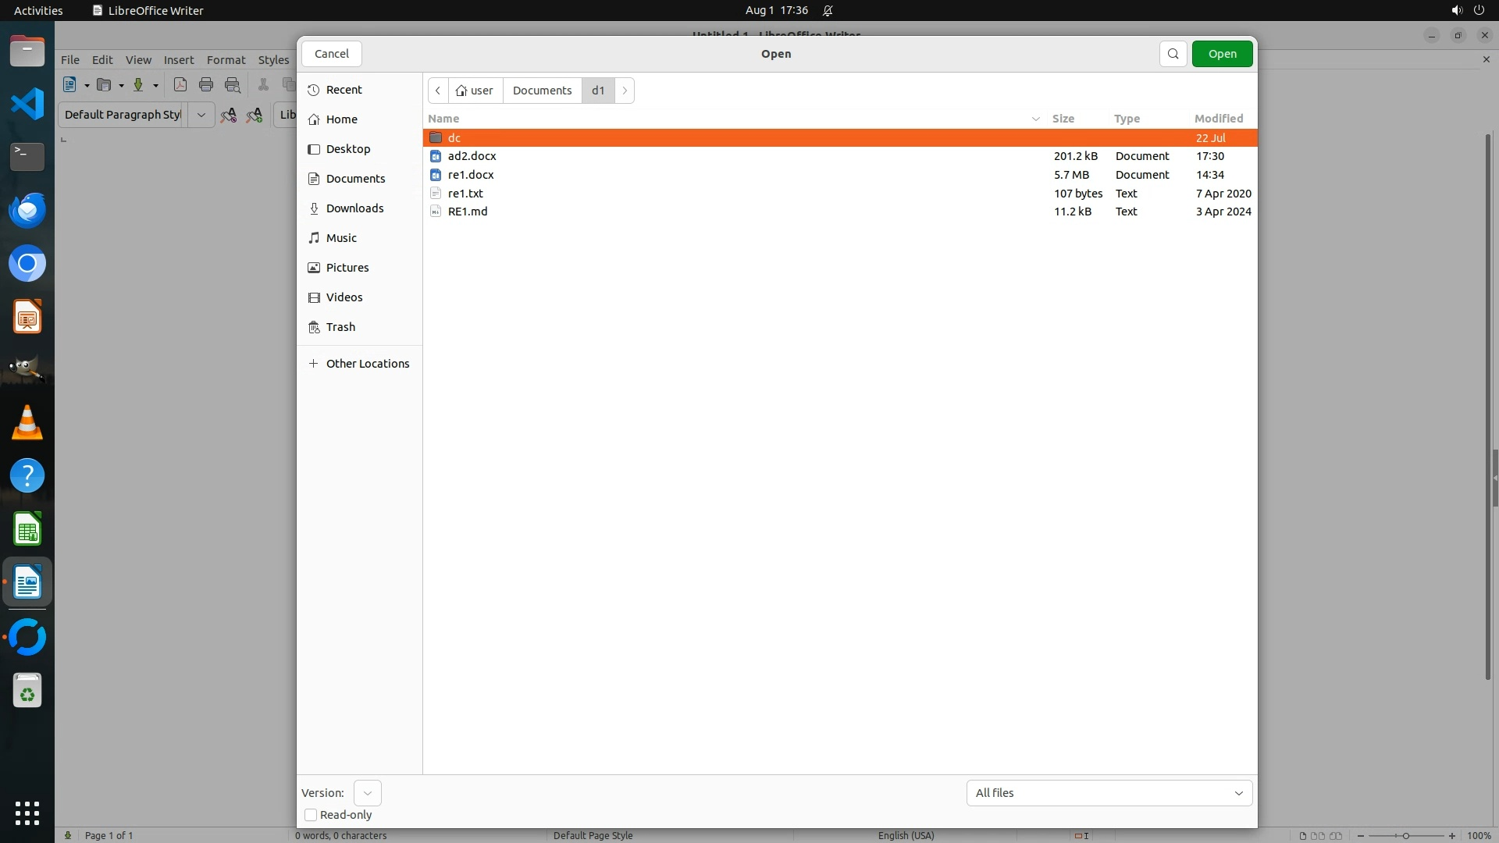The width and height of the screenshot is (1499, 843).
Task: Click the Export as PDF toolbar icon
Action: [180, 85]
